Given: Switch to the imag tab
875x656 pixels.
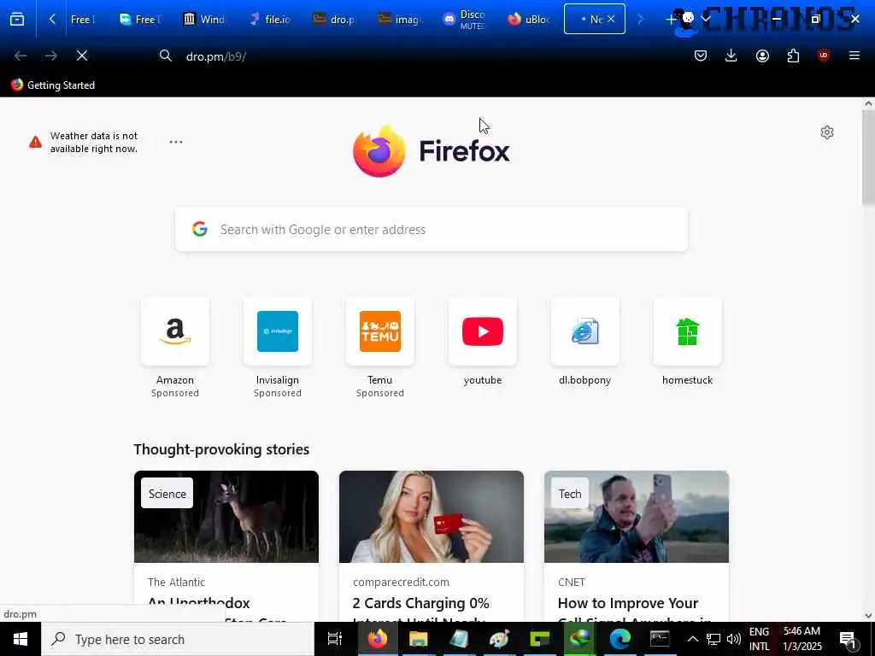Looking at the screenshot, I should pos(400,20).
